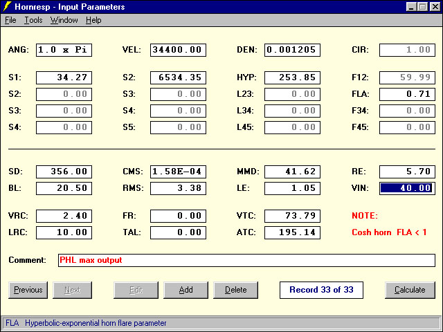Image resolution: width=443 pixels, height=332 pixels.
Task: Select the SD field with 356.00
Action: pos(64,172)
